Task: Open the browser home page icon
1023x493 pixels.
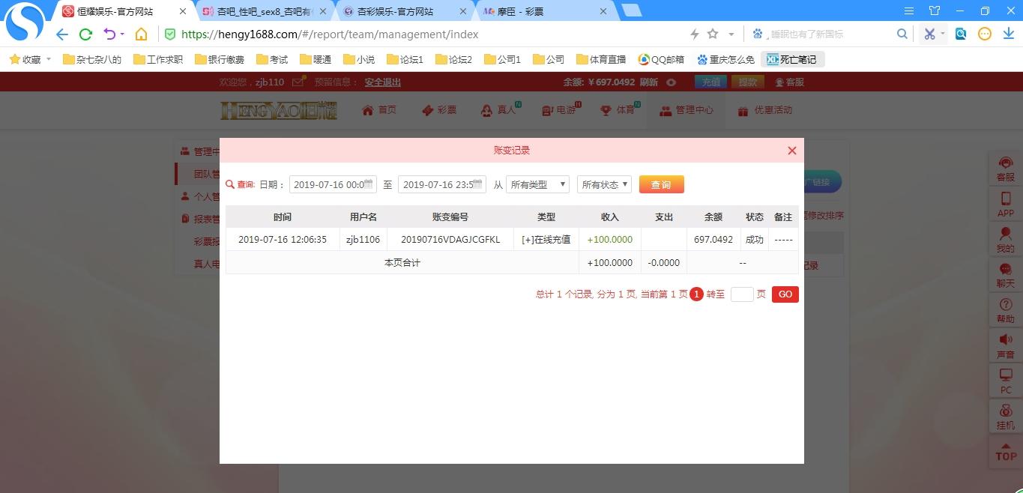Action: (141, 34)
